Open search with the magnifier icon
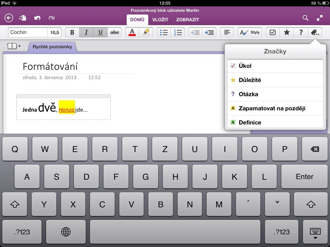This screenshot has width=330, height=247. [x=305, y=18]
